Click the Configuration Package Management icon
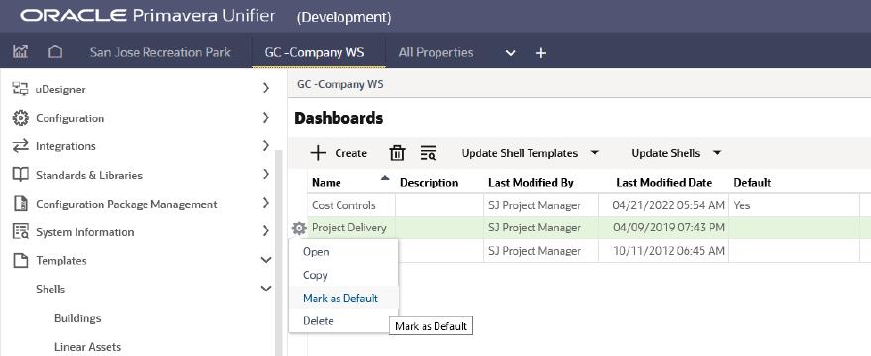The image size is (871, 356). [x=20, y=204]
